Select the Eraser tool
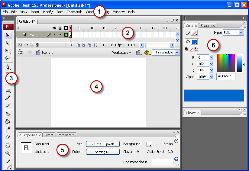249x171 pixels. click(x=8, y=137)
